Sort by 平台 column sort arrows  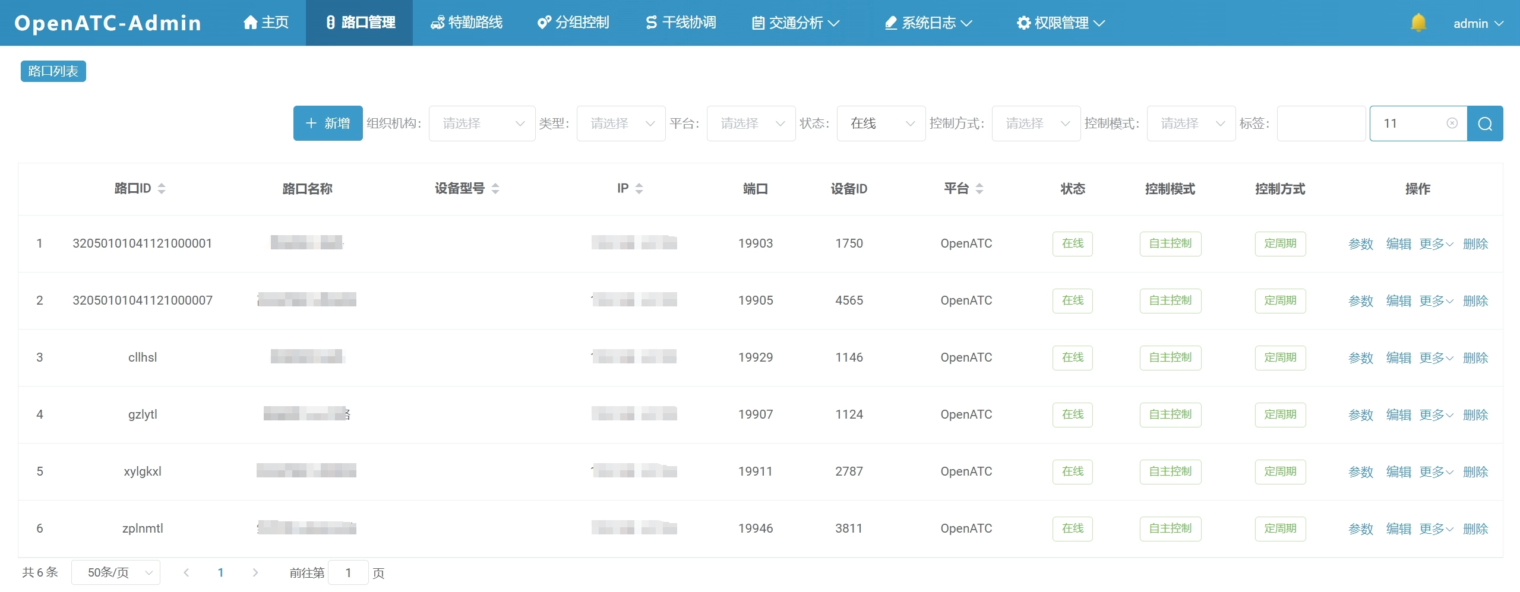tap(979, 189)
